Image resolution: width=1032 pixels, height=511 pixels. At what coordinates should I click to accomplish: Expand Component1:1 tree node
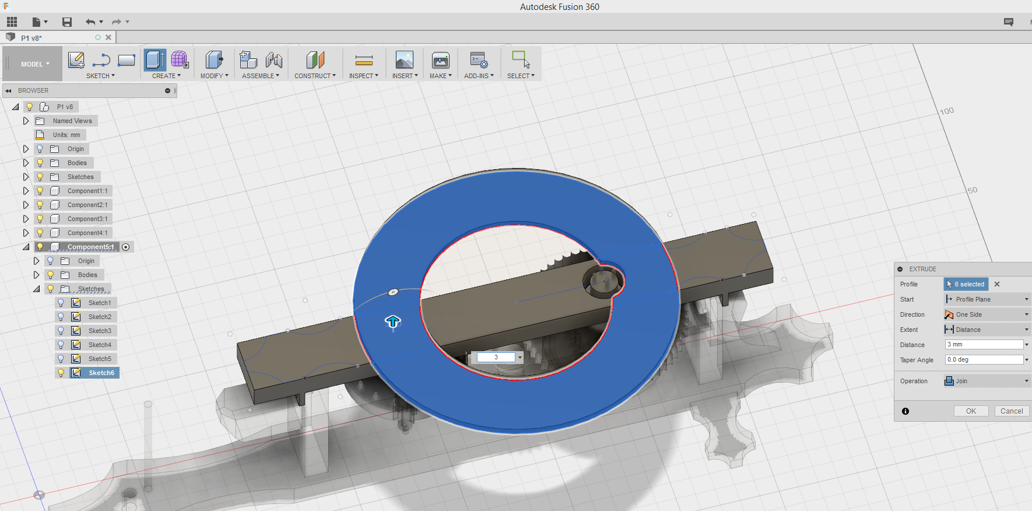[26, 191]
